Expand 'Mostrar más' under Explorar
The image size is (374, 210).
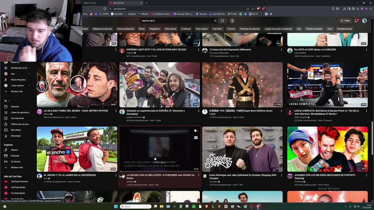(17, 167)
